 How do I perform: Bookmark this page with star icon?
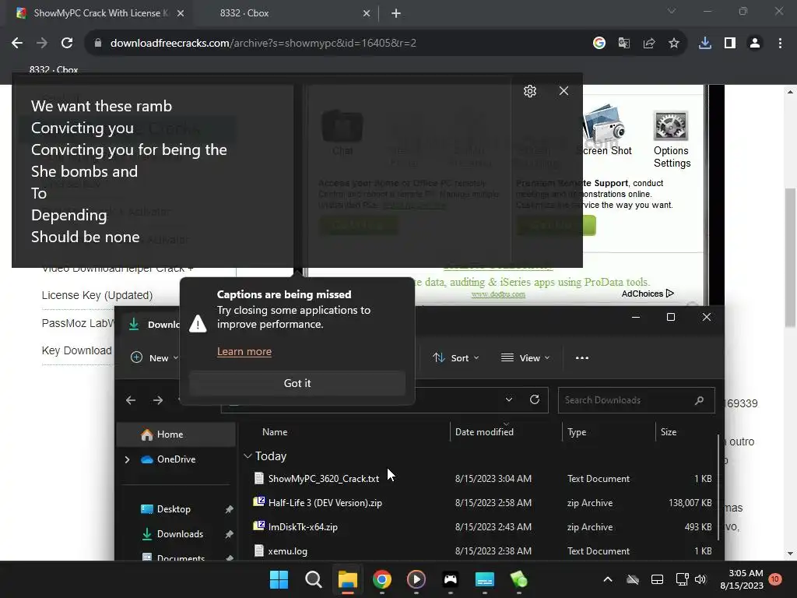[x=674, y=44]
